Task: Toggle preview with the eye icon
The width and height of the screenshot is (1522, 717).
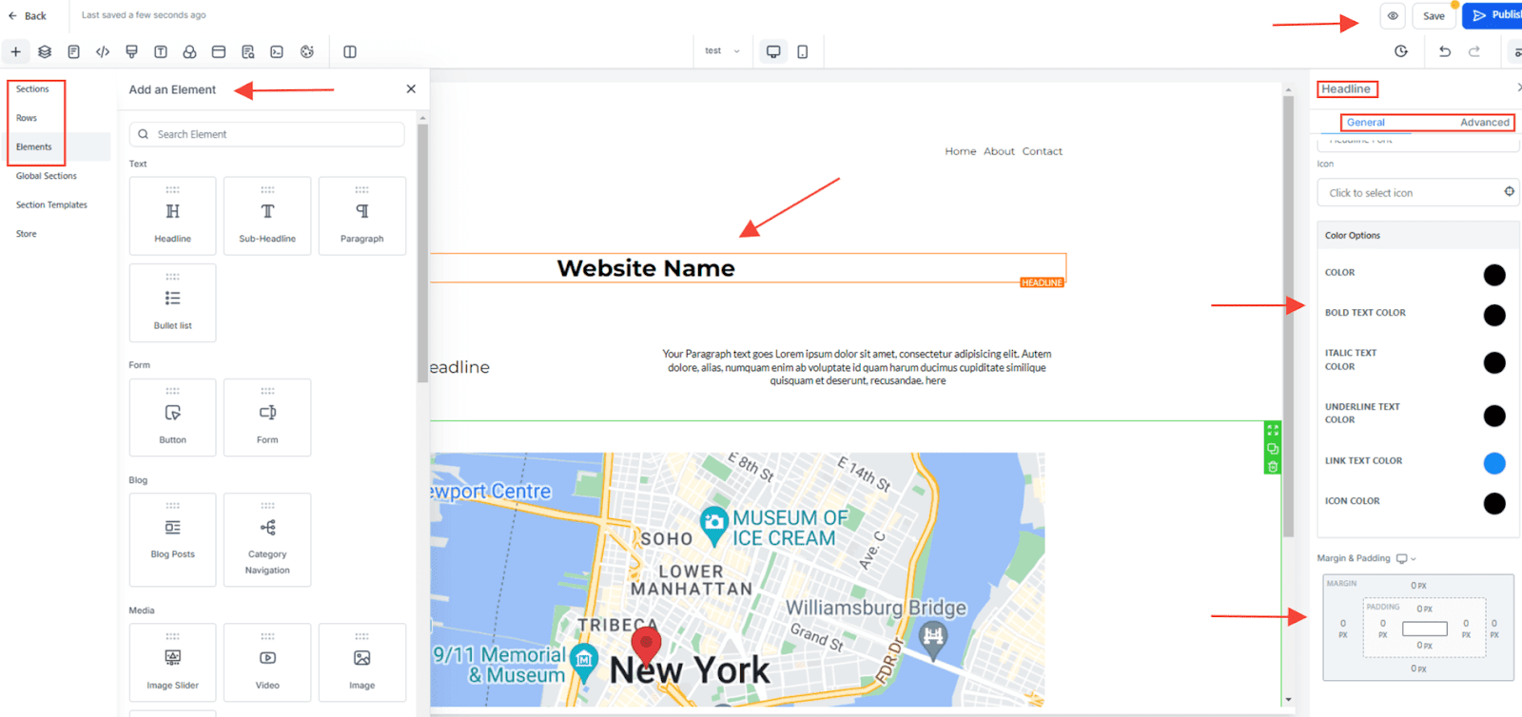Action: 1393,16
